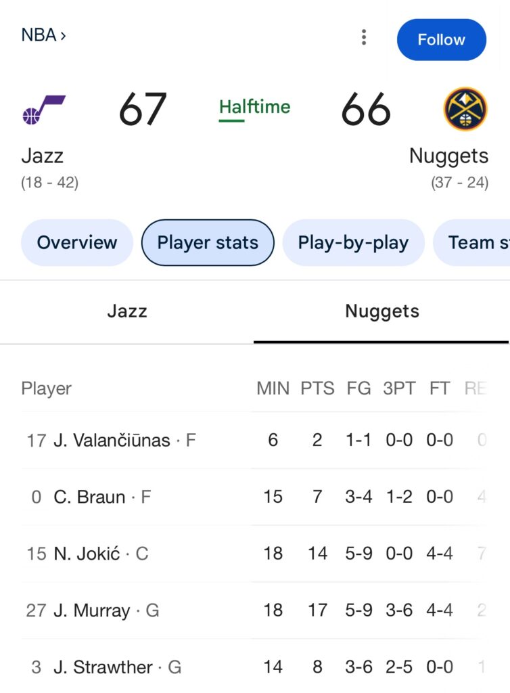Switch to Jazz player stats
This screenshot has width=510, height=693.
127,311
